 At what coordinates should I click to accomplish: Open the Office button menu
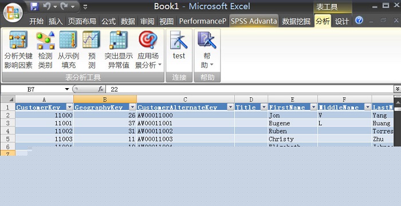tap(13, 12)
